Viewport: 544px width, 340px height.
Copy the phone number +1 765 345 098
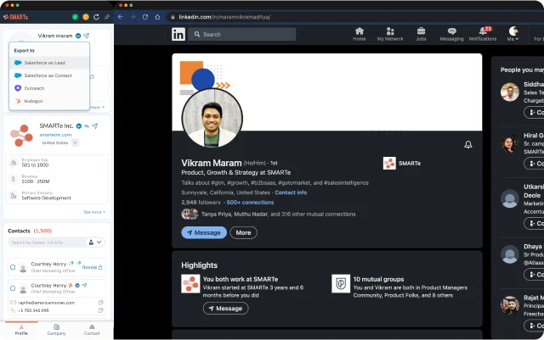click(x=100, y=310)
